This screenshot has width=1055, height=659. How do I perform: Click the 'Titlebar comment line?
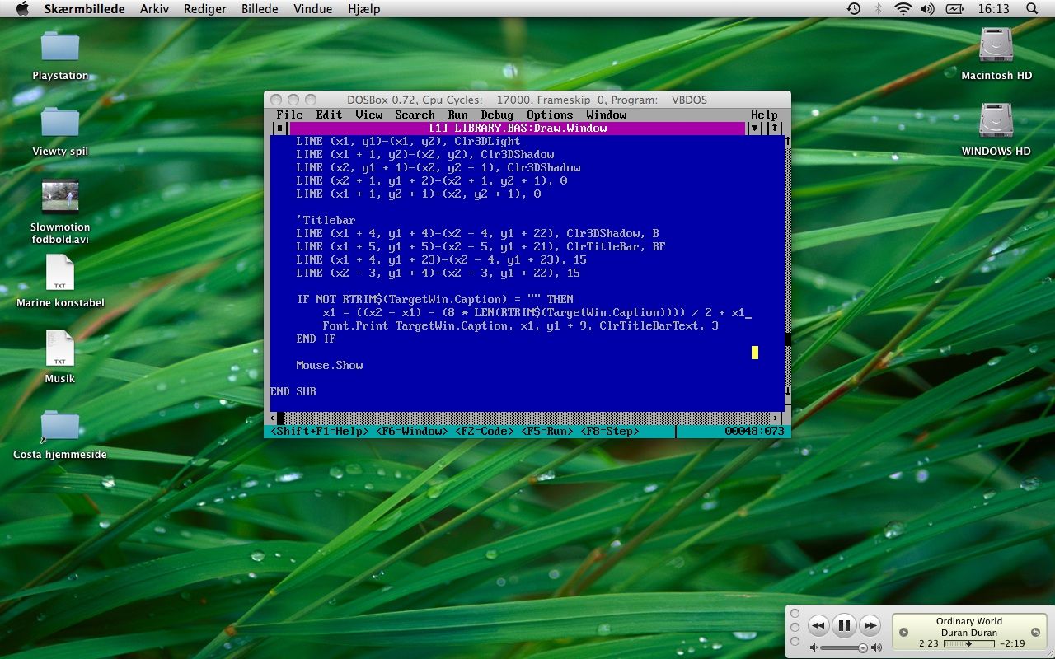[326, 220]
